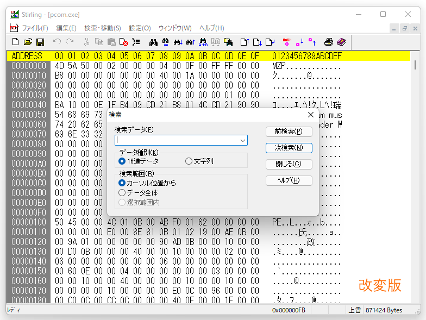Click the 閉じる(C) button
Viewport: 426px width, 320px height.
pyautogui.click(x=289, y=164)
